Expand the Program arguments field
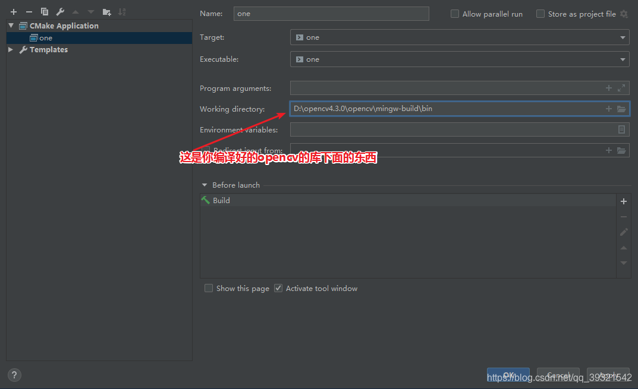The image size is (638, 389). point(621,88)
